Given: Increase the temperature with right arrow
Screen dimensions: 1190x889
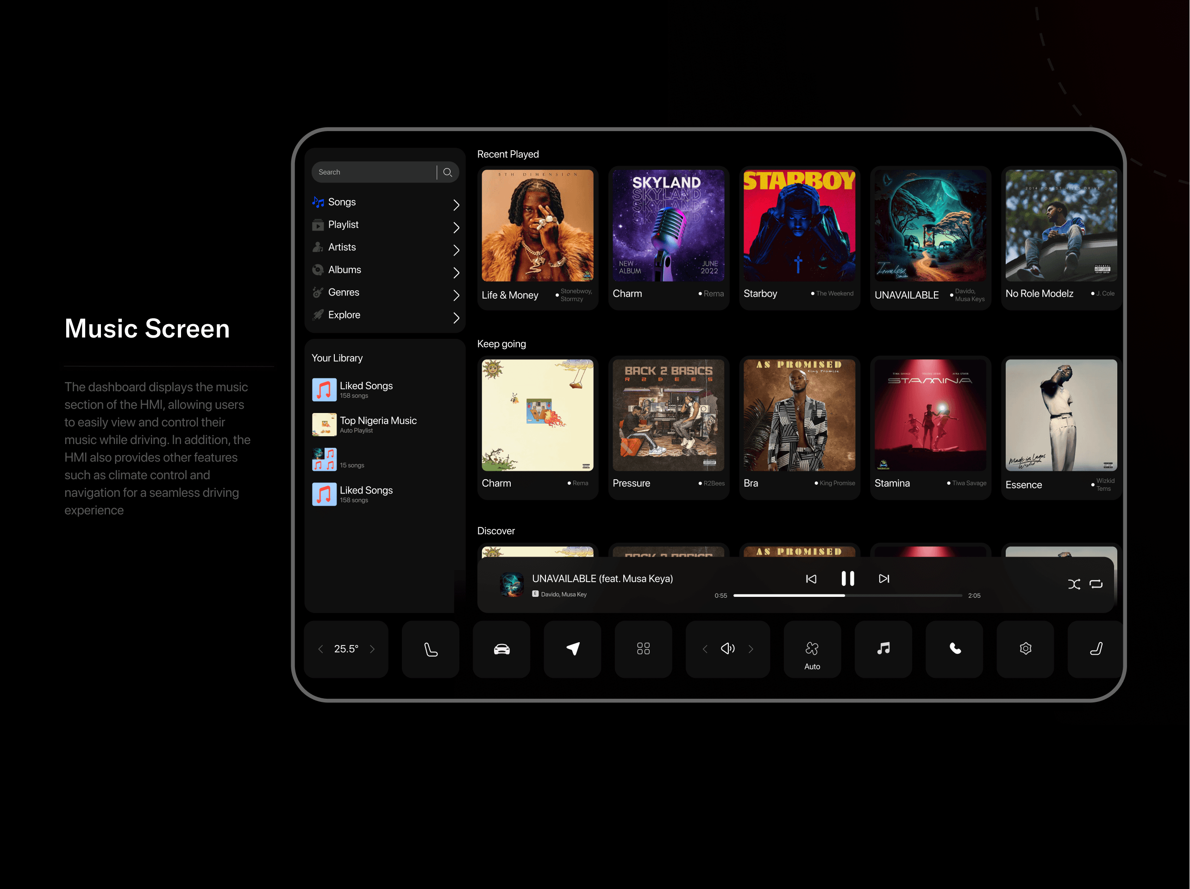Looking at the screenshot, I should click(372, 649).
